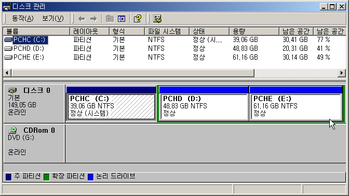Screen dimensions: 349x196
Task: Open the 보기(V) menu
Action: tap(53, 19)
